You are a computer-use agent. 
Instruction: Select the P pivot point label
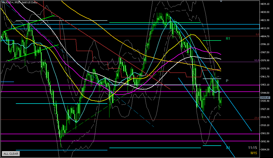tap(227, 81)
